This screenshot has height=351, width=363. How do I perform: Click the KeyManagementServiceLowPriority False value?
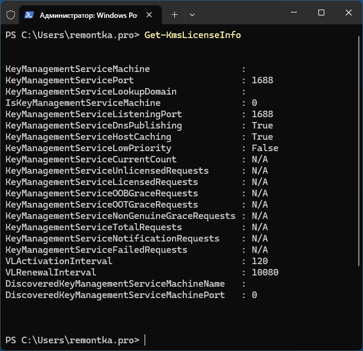pyautogui.click(x=265, y=148)
